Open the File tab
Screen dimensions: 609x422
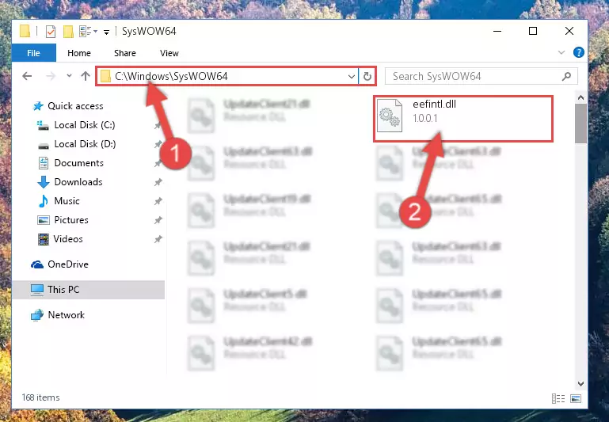[x=34, y=53]
